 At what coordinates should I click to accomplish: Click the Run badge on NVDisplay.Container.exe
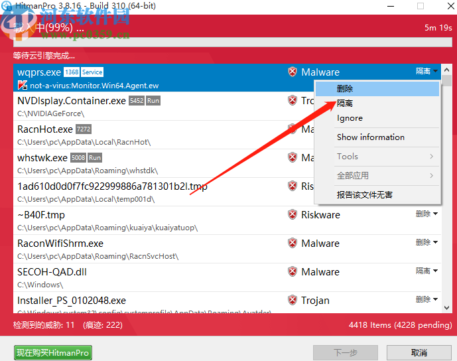click(x=153, y=101)
